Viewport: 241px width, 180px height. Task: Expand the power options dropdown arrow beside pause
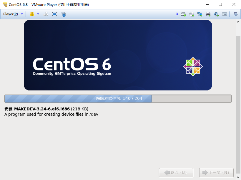(38, 14)
